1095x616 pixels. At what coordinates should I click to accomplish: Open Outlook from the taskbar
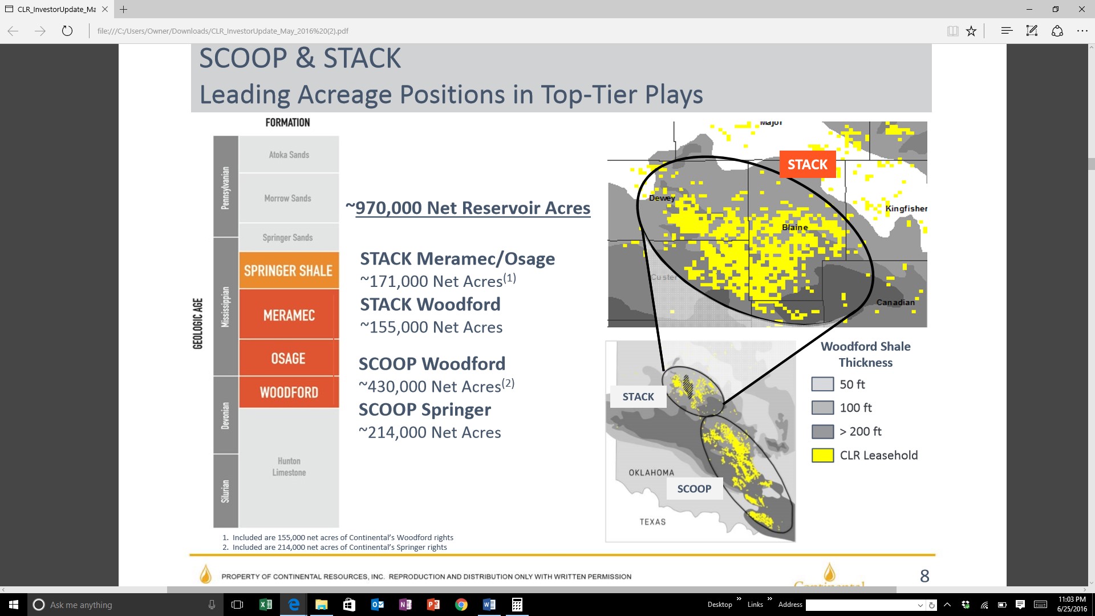coord(377,605)
